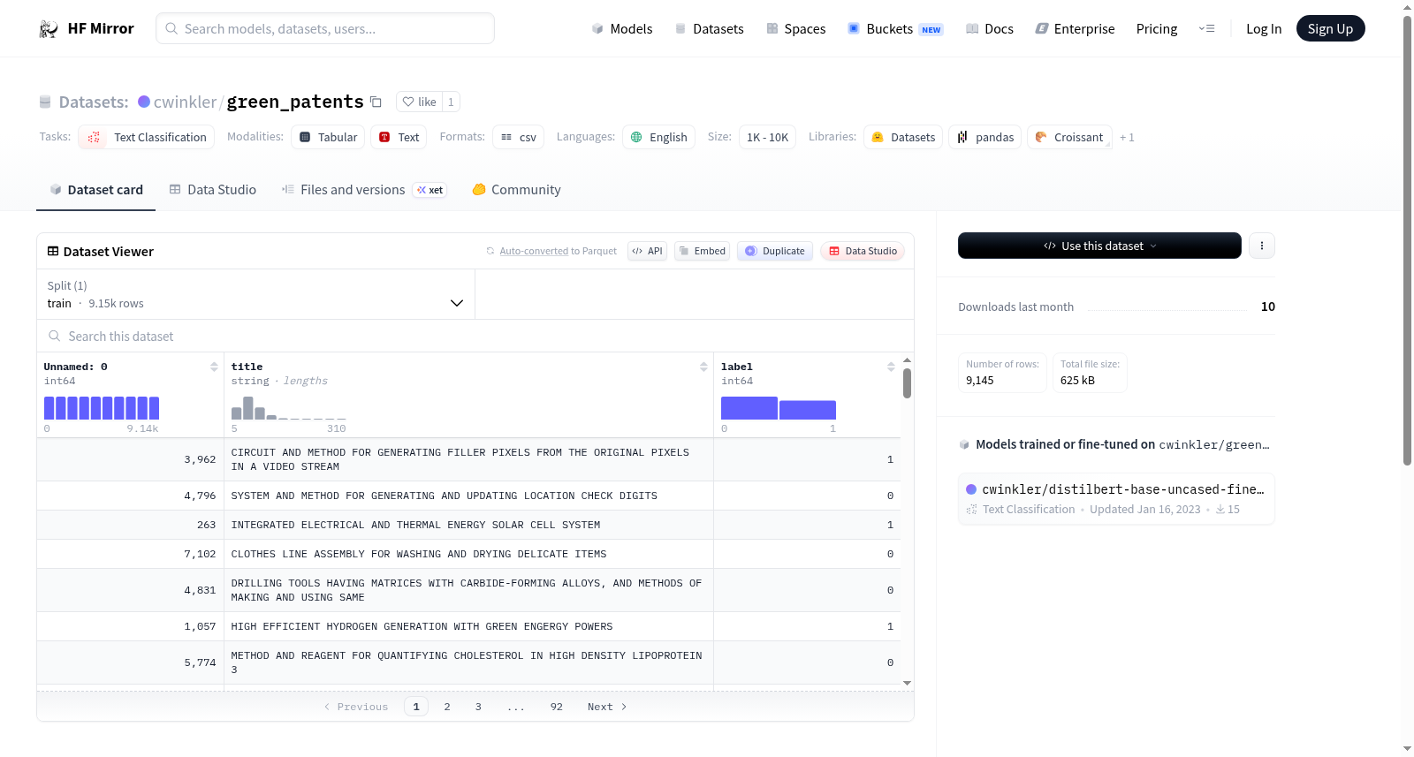Click the cwinkler owner link
Screen dimensions: 1414x757
pos(185,102)
